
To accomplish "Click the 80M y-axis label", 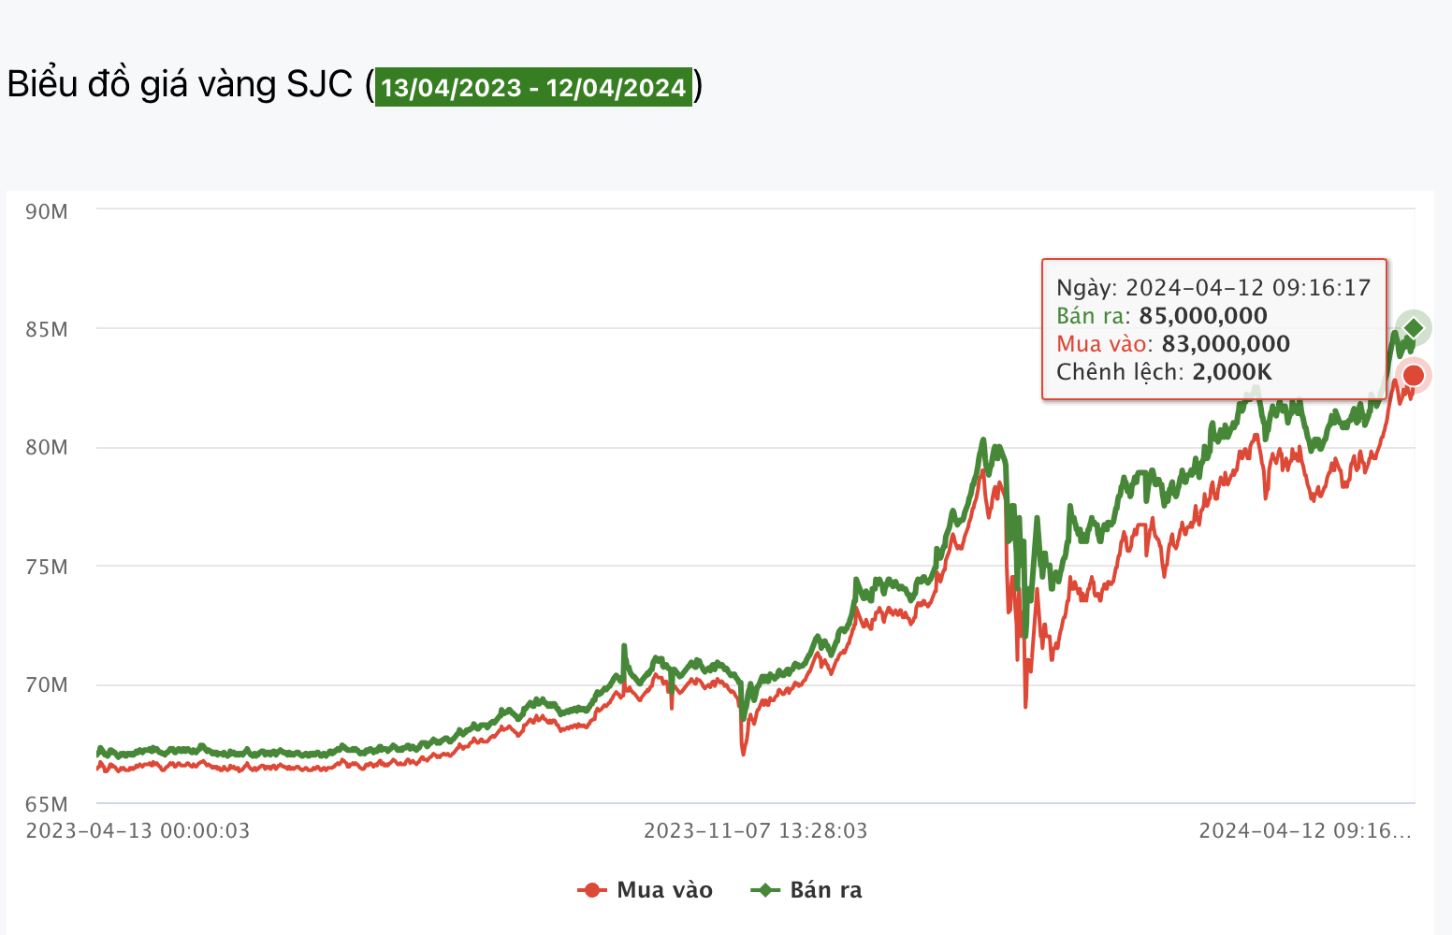I will 47,448.
